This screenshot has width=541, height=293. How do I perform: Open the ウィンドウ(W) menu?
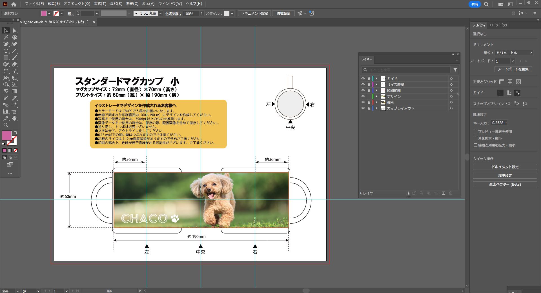[x=170, y=4]
